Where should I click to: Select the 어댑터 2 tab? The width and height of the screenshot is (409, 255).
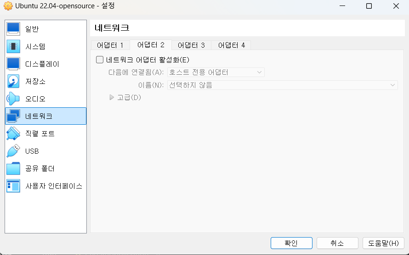tap(151, 45)
